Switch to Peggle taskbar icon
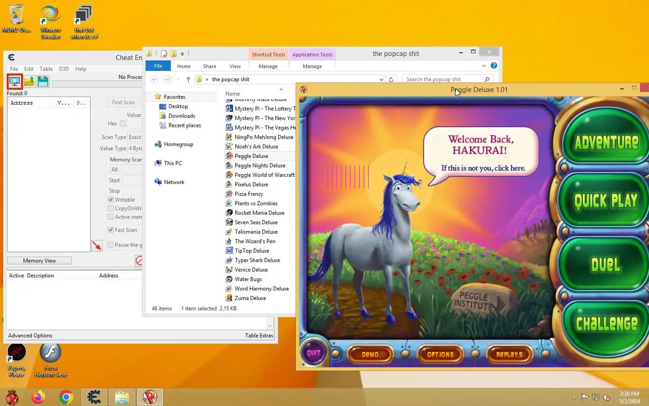The image size is (649, 406). pos(150,397)
